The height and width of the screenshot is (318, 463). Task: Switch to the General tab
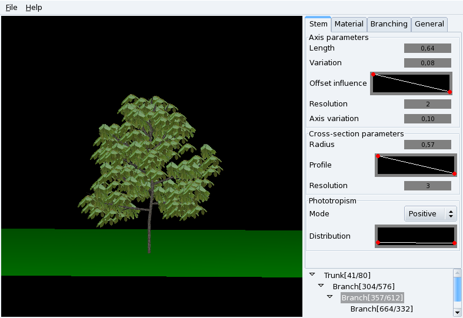click(x=429, y=24)
